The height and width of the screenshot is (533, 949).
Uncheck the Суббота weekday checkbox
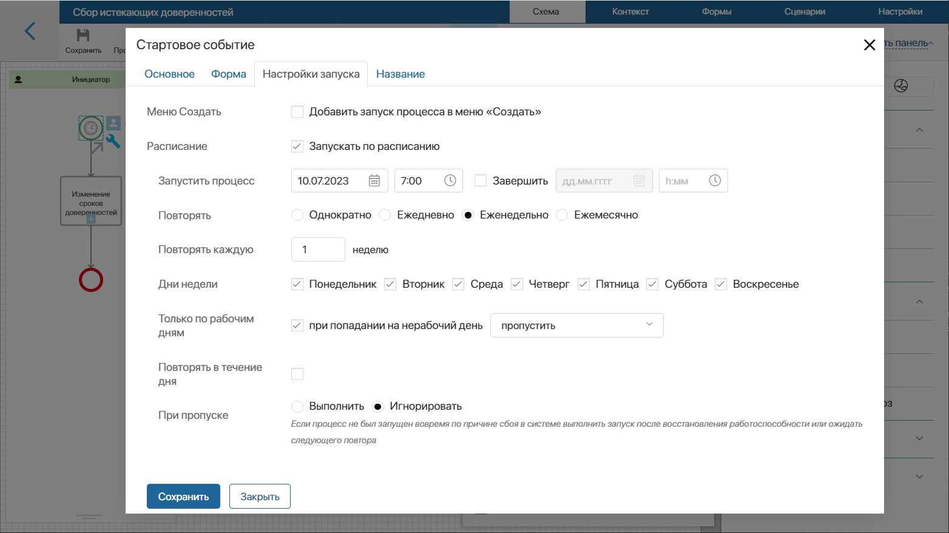tap(652, 283)
